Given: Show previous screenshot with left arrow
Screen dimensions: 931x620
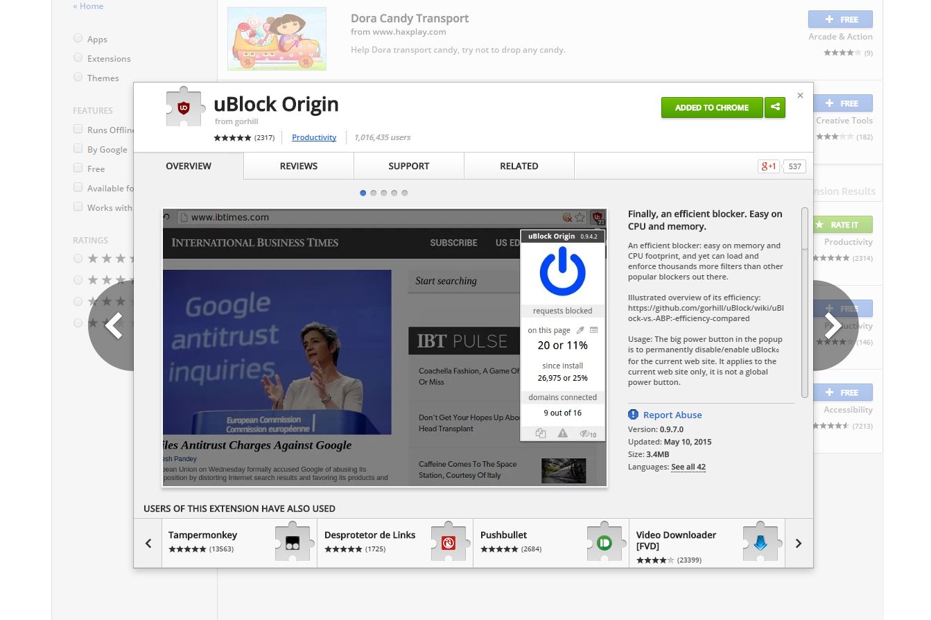Looking at the screenshot, I should (112, 325).
